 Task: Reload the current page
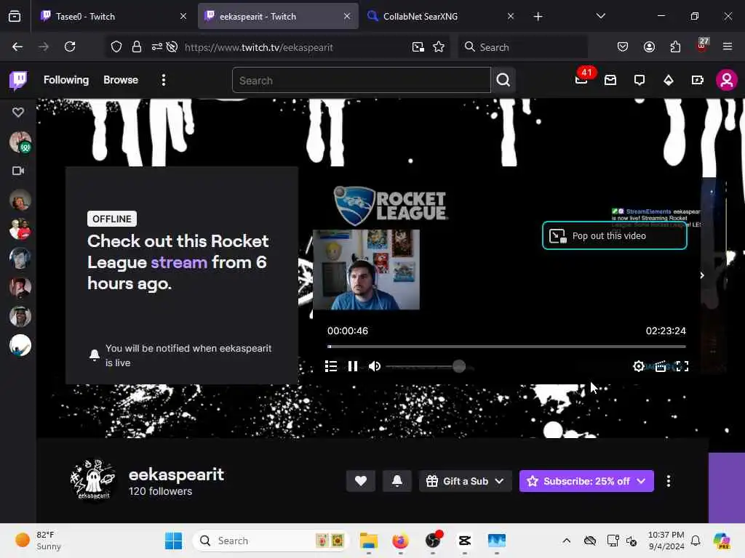pyautogui.click(x=70, y=46)
